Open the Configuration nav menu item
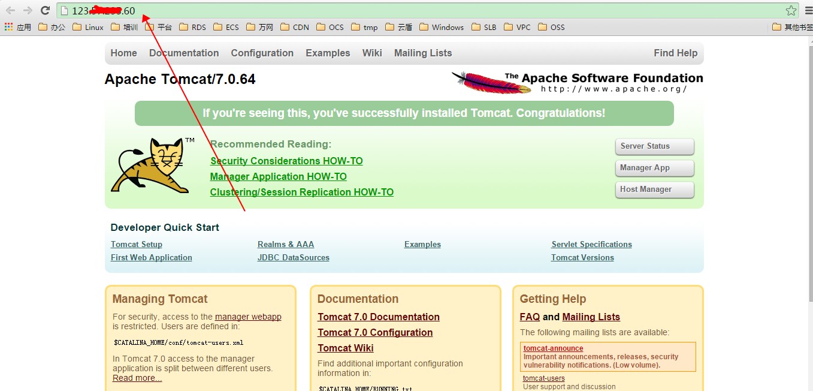The image size is (813, 391). [262, 53]
